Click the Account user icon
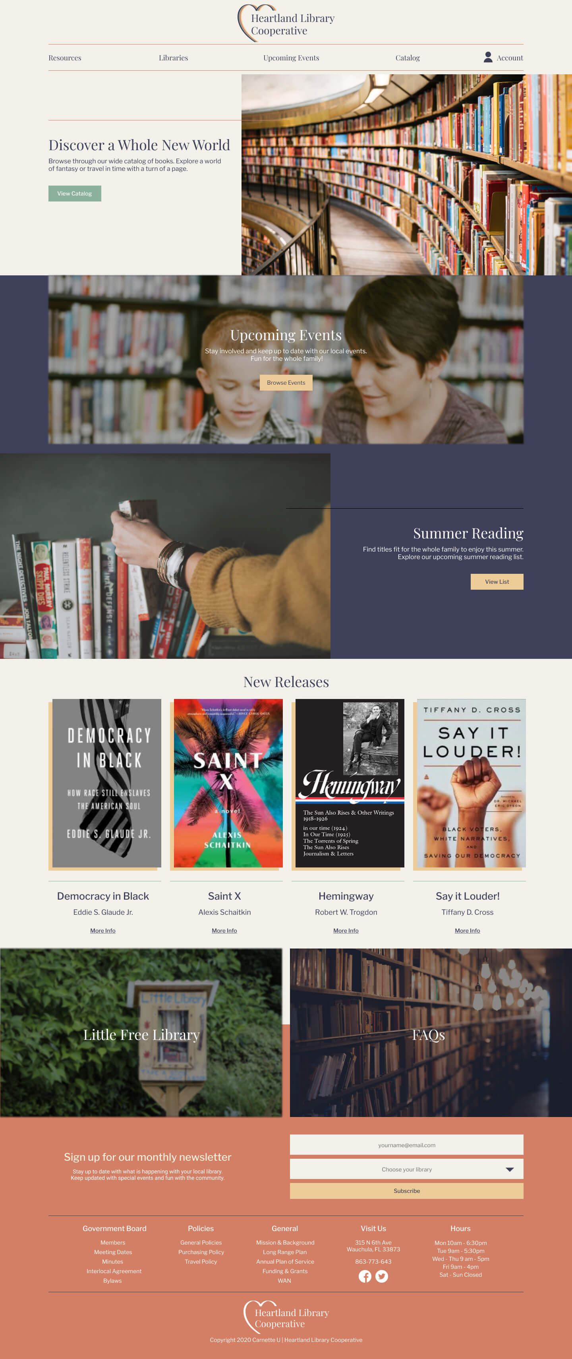 click(x=488, y=57)
